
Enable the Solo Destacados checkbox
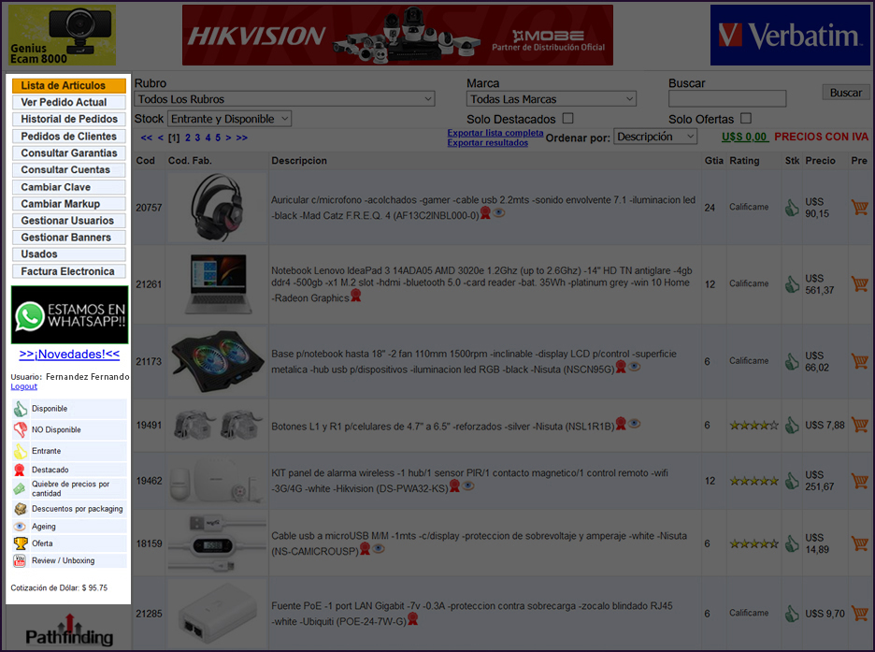[x=567, y=119]
